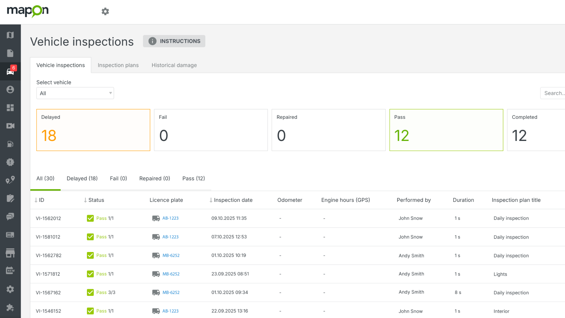Click the green Pass checkbox for VI-1567162

click(90, 292)
